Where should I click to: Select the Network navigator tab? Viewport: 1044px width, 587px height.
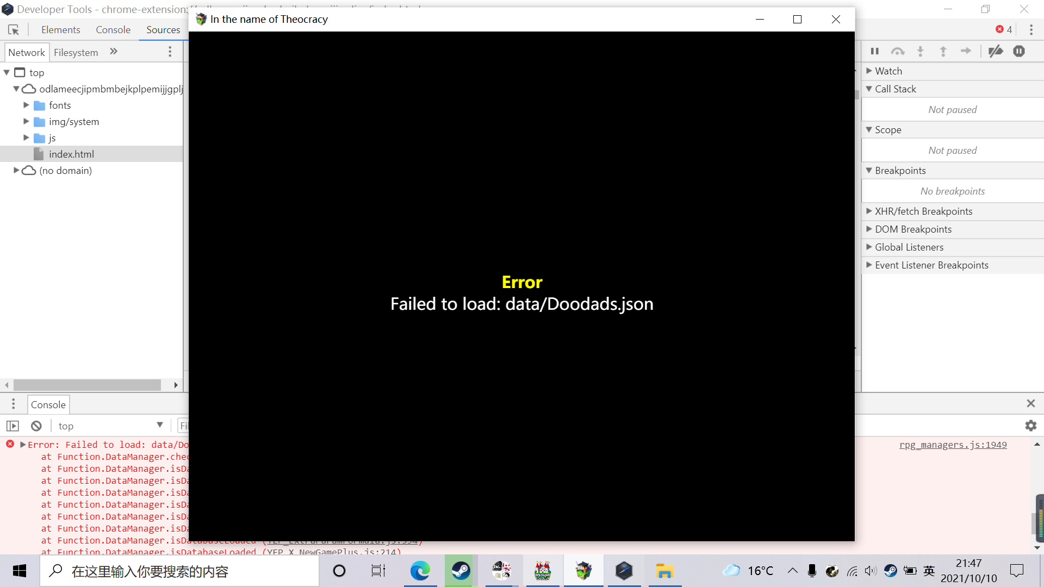[27, 52]
